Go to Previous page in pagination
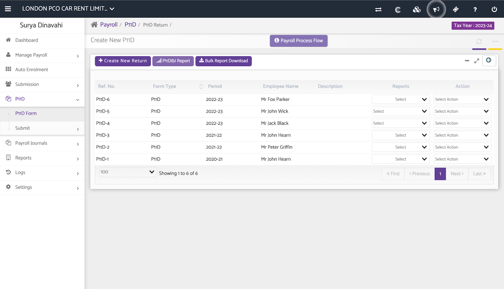 tap(420, 174)
